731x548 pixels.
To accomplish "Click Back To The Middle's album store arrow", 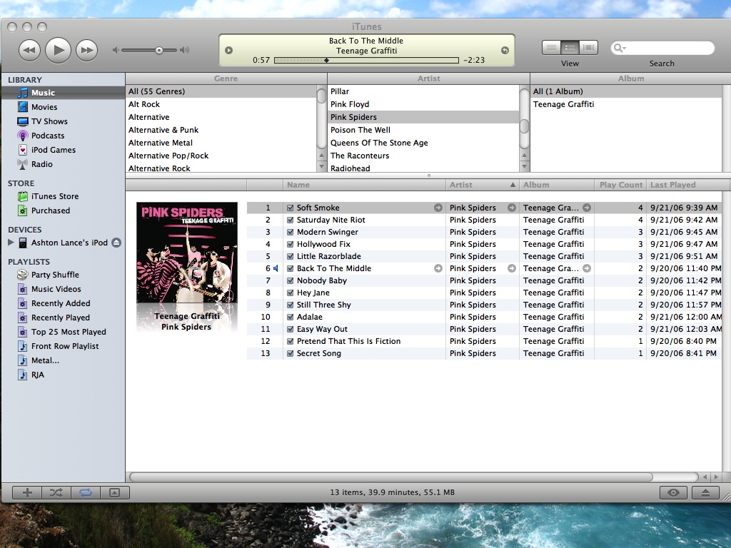I will pyautogui.click(x=587, y=268).
